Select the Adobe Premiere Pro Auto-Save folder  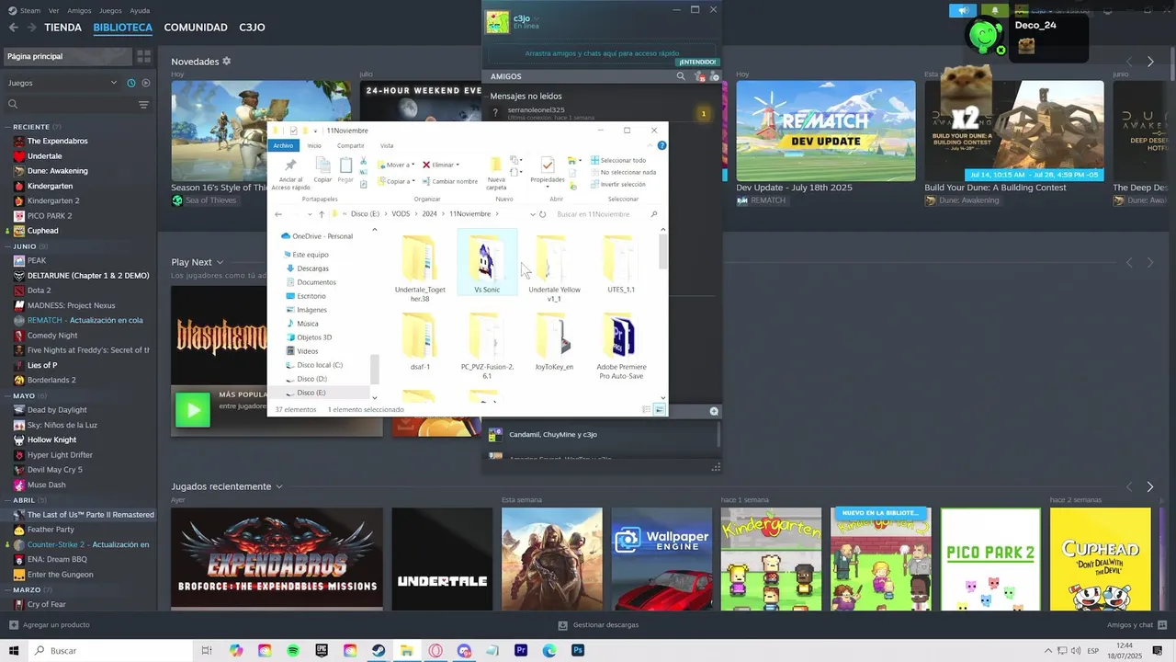[x=621, y=347]
